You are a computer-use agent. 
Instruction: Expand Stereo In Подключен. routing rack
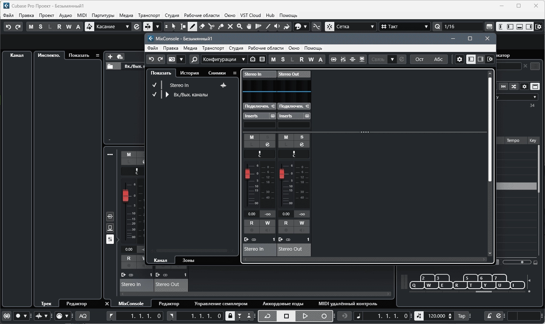[x=260, y=106]
